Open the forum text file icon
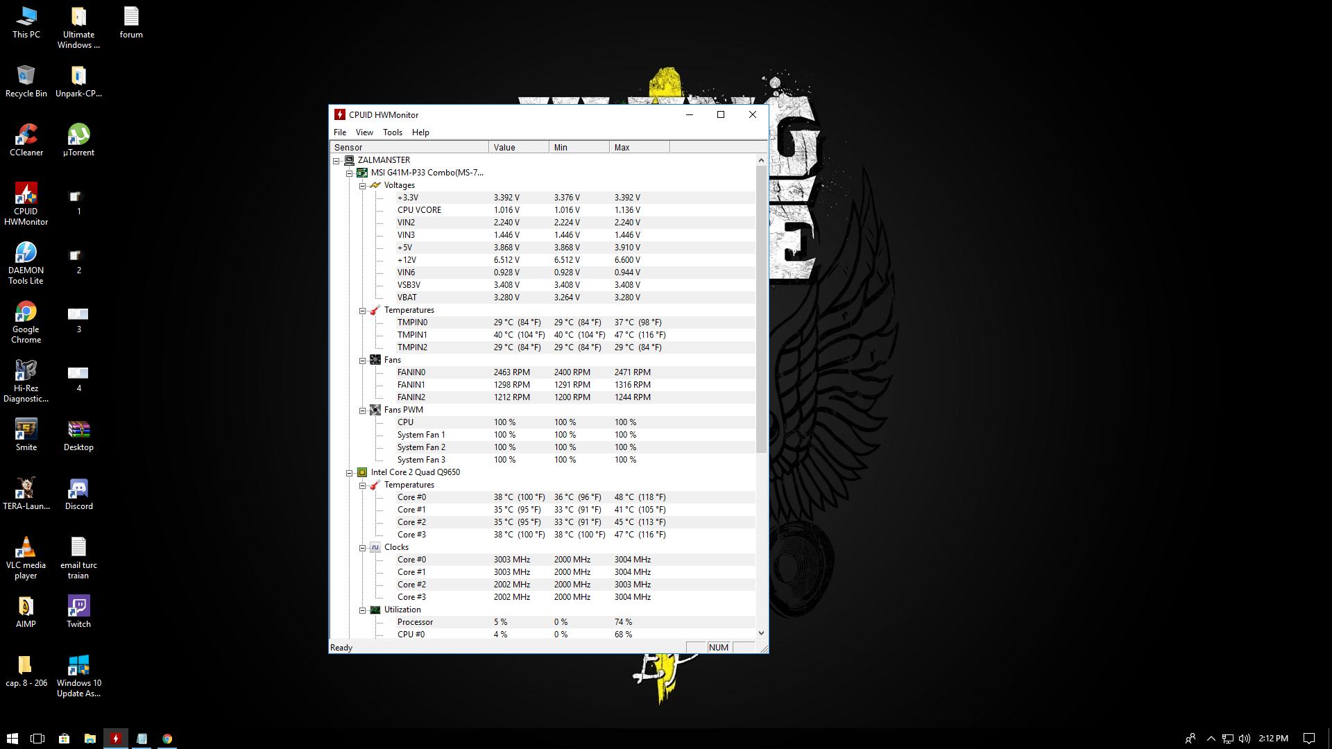This screenshot has width=1332, height=749. click(x=131, y=22)
